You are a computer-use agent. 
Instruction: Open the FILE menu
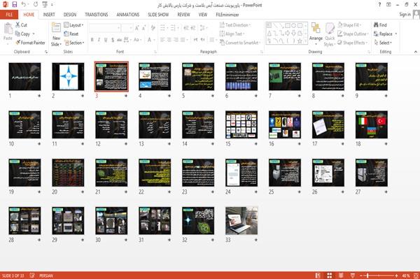(x=9, y=15)
